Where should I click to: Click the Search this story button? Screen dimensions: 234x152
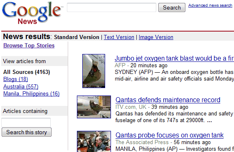pos(27,132)
